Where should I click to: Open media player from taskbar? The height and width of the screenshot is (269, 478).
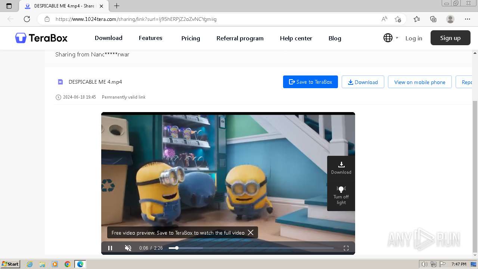[x=55, y=264]
